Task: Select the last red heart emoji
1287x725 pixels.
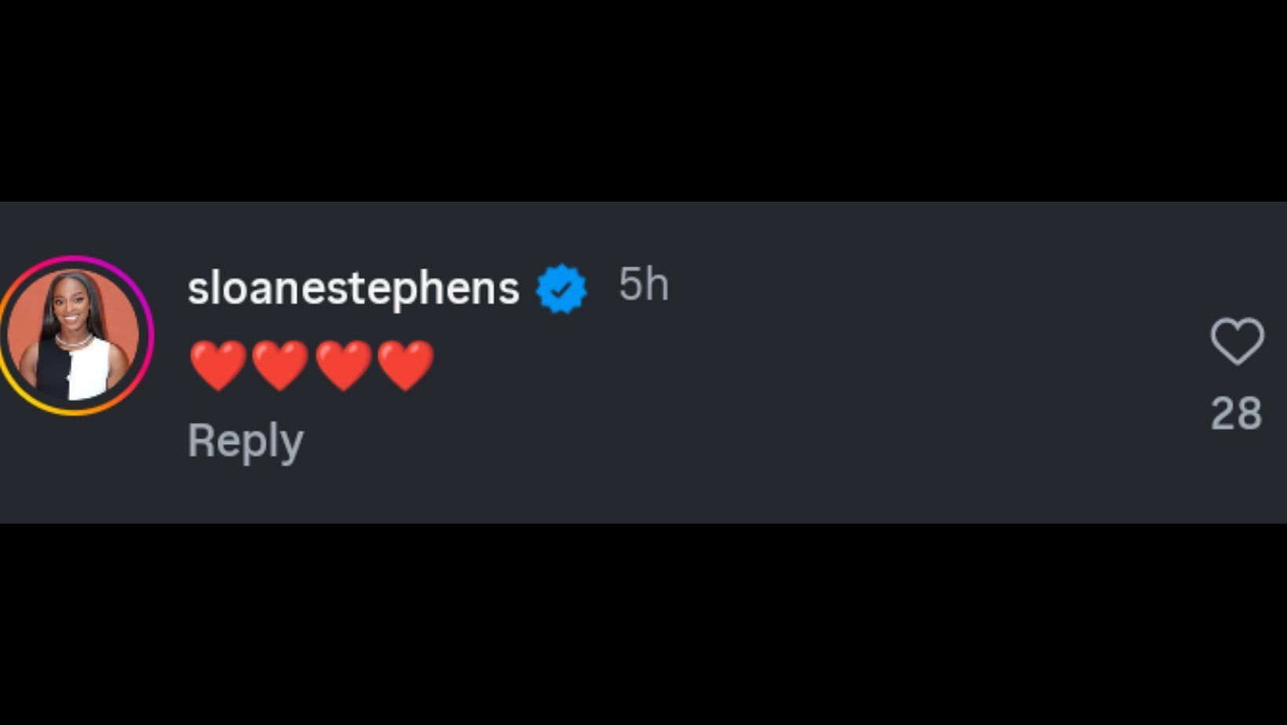Action: pos(406,366)
